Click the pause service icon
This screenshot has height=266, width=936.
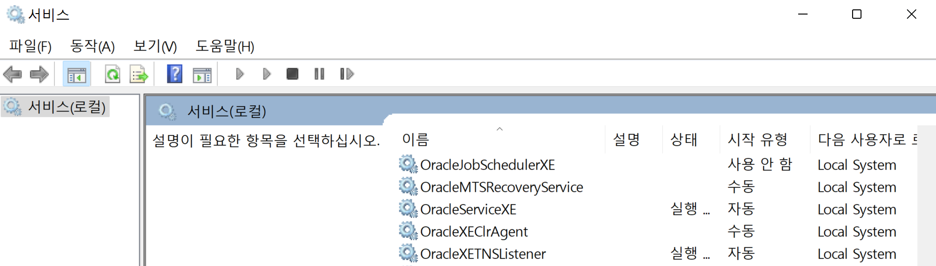[x=319, y=74]
